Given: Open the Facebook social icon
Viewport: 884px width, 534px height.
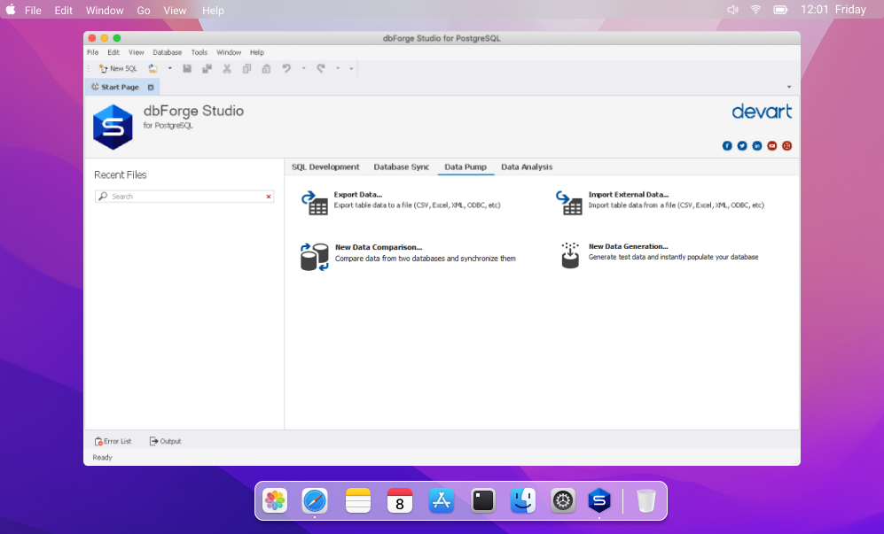Looking at the screenshot, I should [727, 146].
